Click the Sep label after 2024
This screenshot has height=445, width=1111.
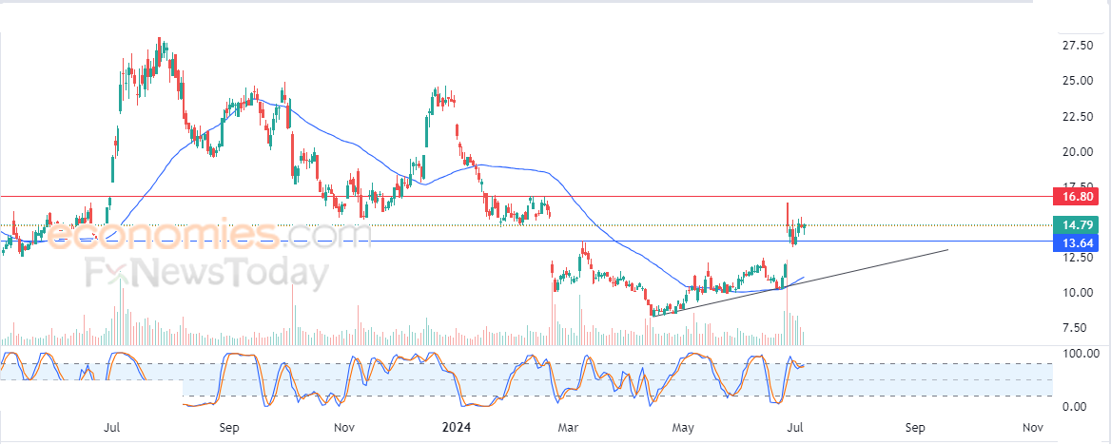pos(915,428)
